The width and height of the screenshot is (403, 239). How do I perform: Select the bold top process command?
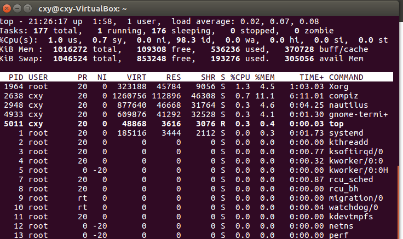point(336,124)
